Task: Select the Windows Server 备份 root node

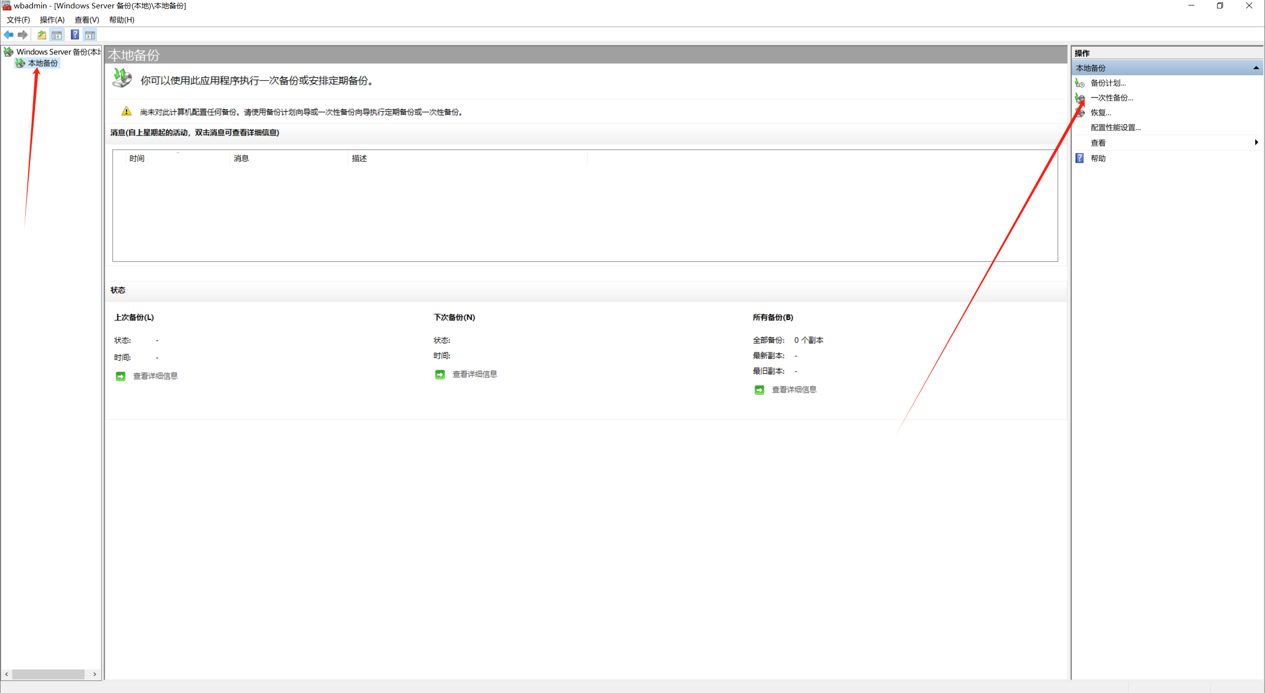Action: coord(58,51)
